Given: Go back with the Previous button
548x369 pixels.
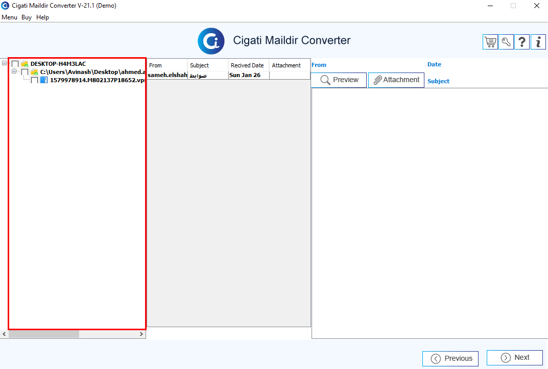Looking at the screenshot, I should [x=450, y=358].
